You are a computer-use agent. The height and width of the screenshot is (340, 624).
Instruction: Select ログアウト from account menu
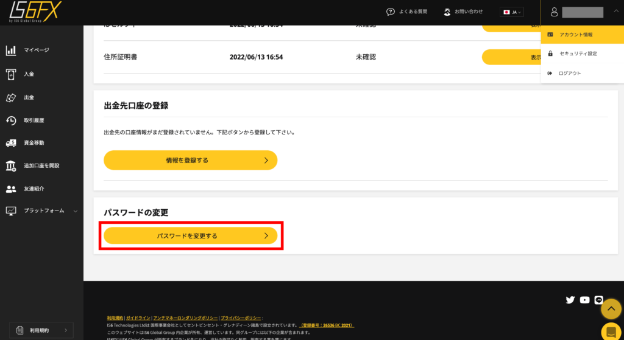coord(582,73)
